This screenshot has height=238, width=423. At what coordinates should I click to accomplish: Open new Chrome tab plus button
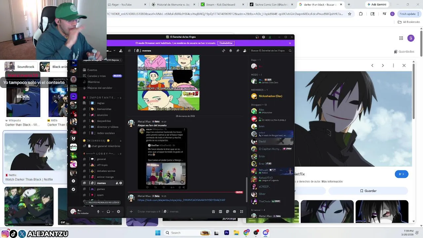point(349,4)
